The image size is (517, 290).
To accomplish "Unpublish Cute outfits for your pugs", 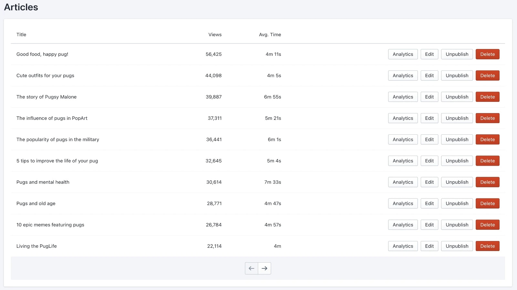I will click(x=457, y=75).
